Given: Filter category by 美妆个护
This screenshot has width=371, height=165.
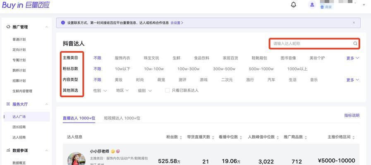Looking at the screenshot, I should pyautogui.click(x=317, y=58).
